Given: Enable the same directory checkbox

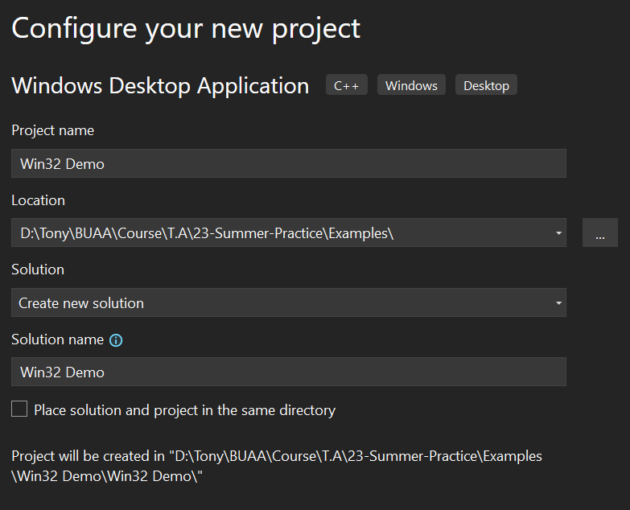Looking at the screenshot, I should [x=19, y=409].
